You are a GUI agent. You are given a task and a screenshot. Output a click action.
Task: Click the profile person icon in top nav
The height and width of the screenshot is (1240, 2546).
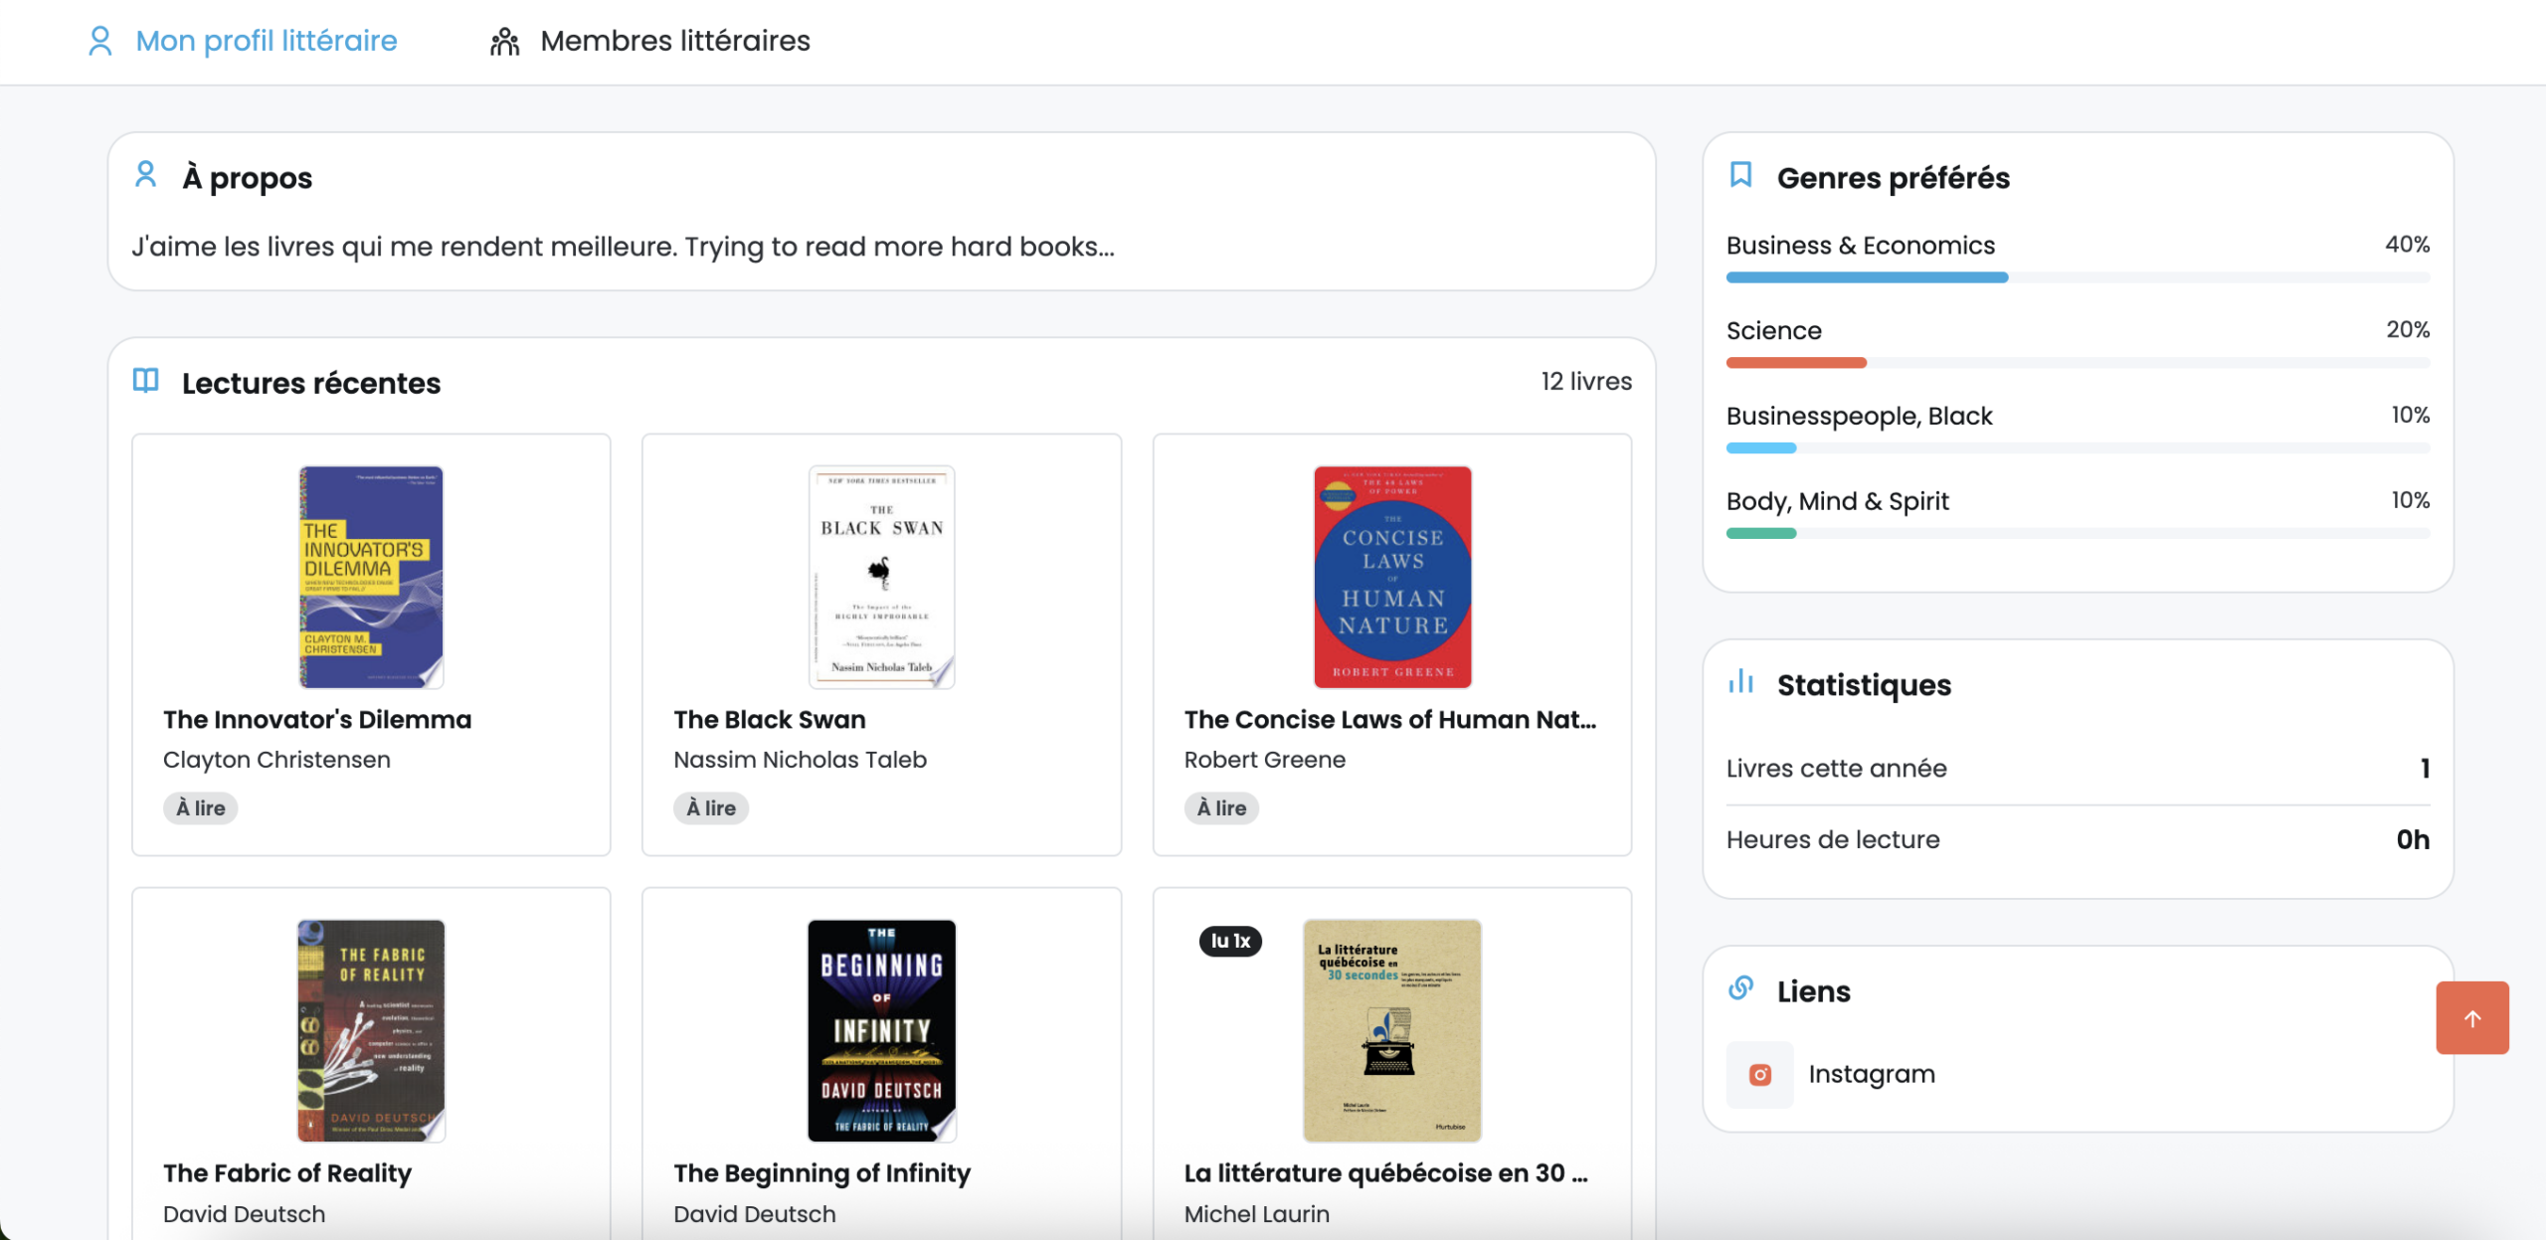[x=99, y=41]
